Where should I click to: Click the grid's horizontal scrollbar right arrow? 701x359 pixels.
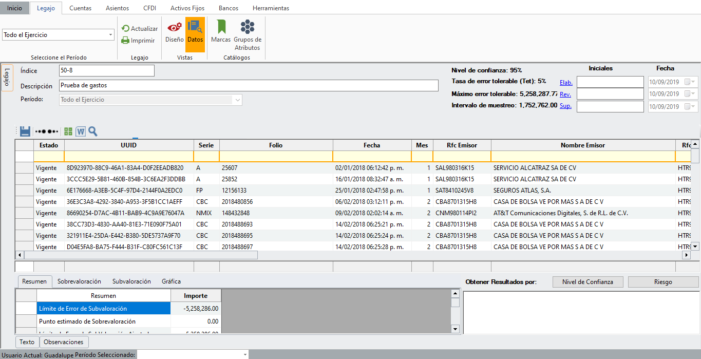[x=686, y=255]
